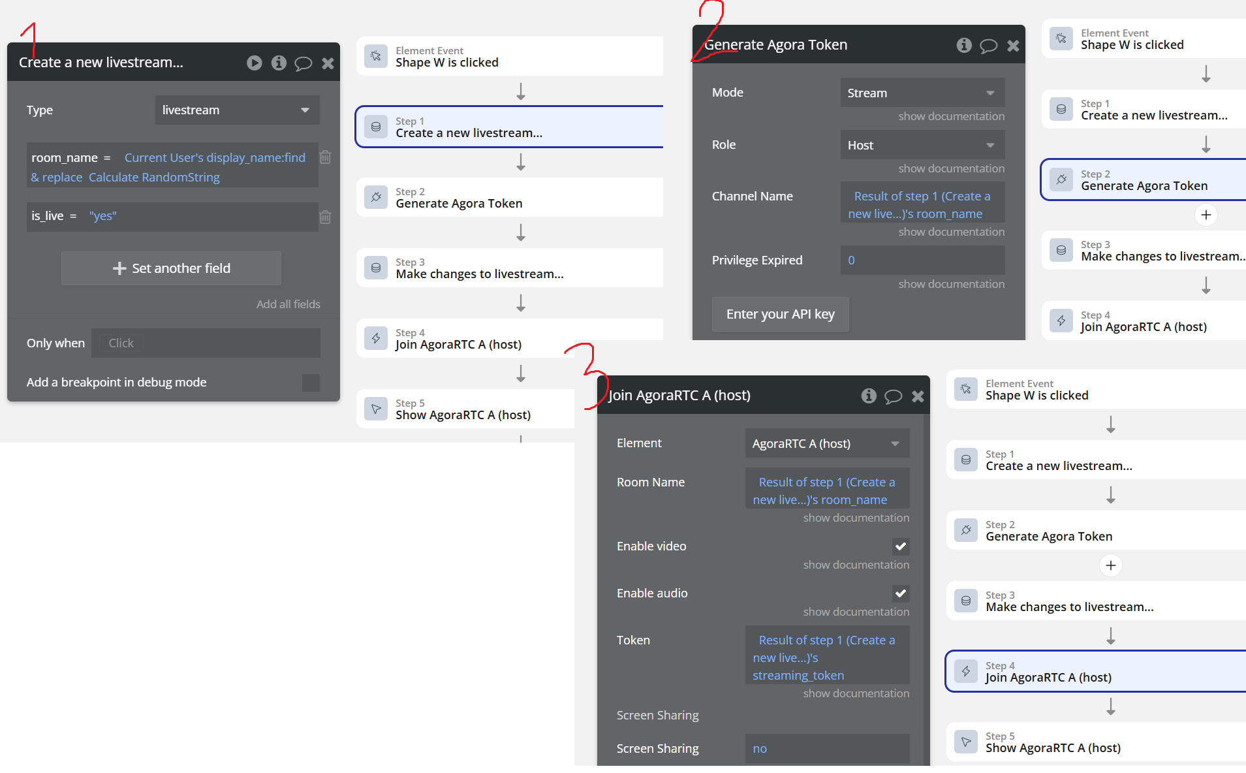Click the plus icon below Generate Agora Token step
Image resolution: width=1246 pixels, height=773 pixels.
coord(1206,215)
